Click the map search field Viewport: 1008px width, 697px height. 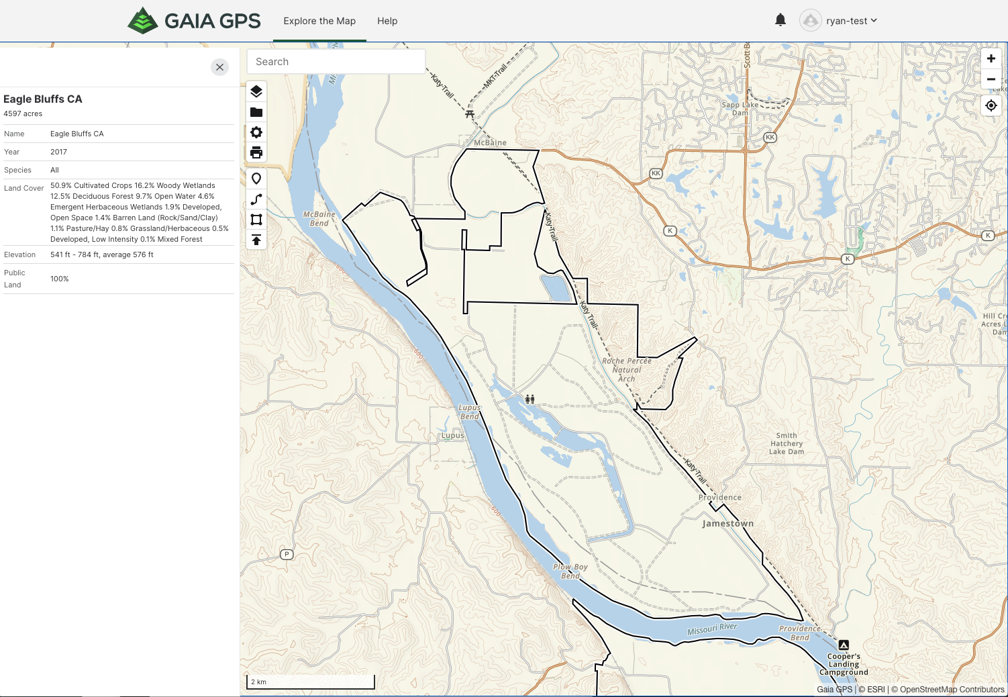[336, 62]
